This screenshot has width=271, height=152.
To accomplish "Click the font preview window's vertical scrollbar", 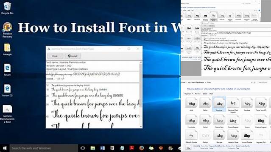I will [141, 94].
